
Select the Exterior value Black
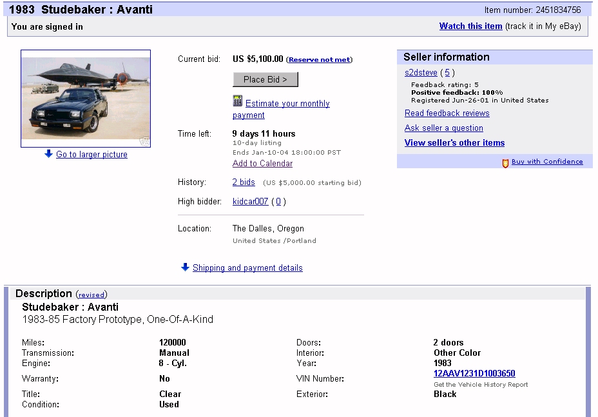click(445, 394)
